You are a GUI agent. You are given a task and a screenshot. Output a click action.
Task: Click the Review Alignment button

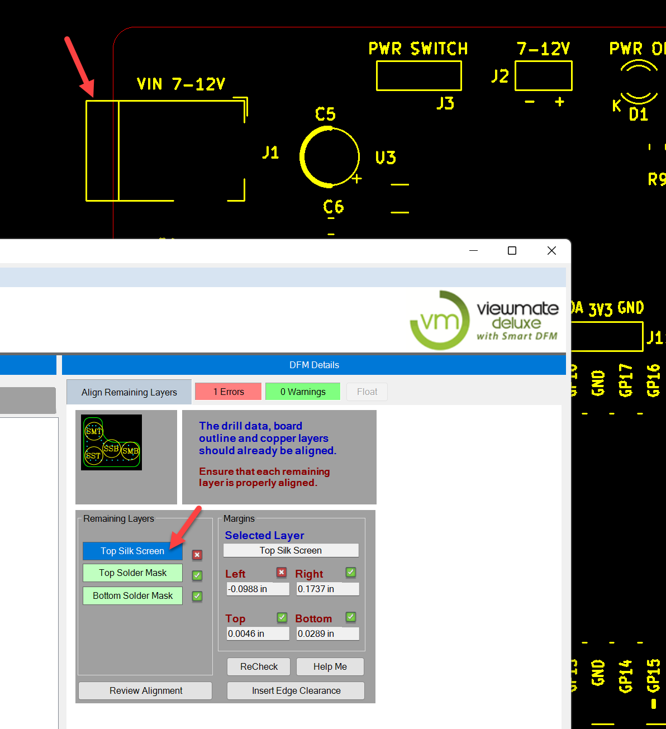tap(145, 690)
